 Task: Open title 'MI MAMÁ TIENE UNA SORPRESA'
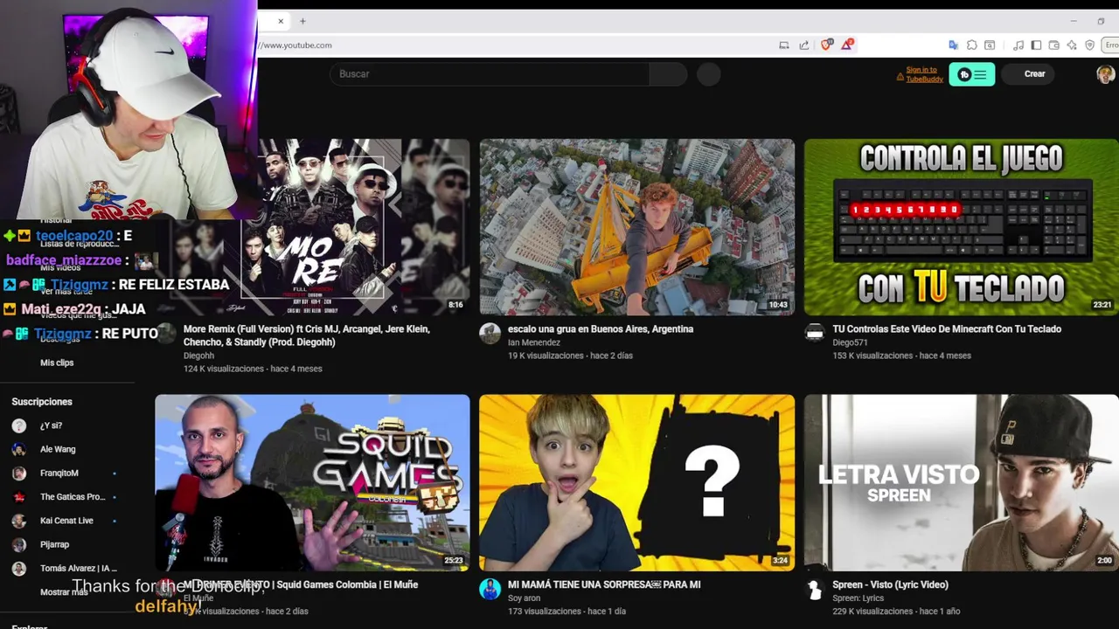pos(604,584)
